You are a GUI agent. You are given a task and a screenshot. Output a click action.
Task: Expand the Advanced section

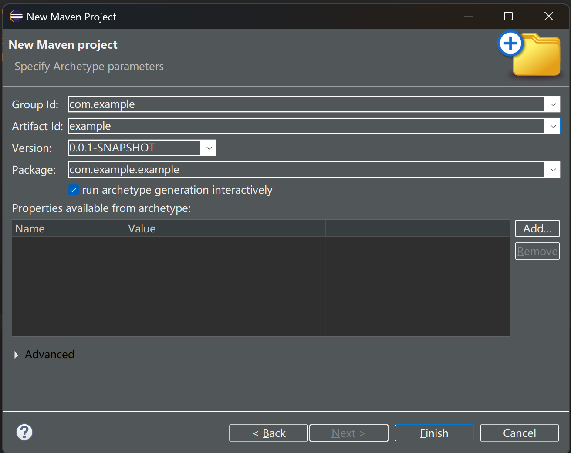(x=16, y=355)
